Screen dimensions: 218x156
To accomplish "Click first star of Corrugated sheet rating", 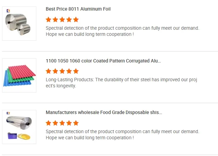I will point(49,71).
